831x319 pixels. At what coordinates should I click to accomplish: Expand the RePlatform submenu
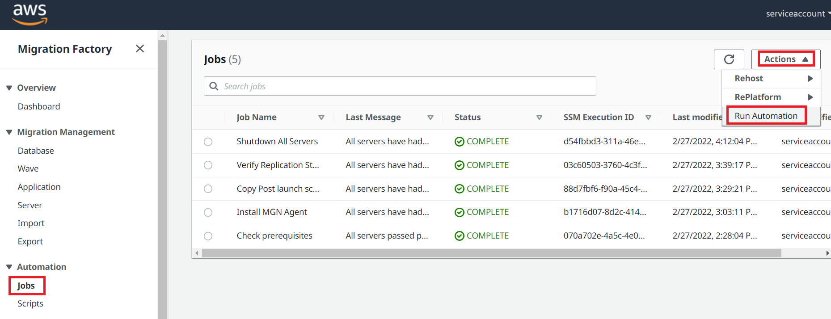pos(771,97)
